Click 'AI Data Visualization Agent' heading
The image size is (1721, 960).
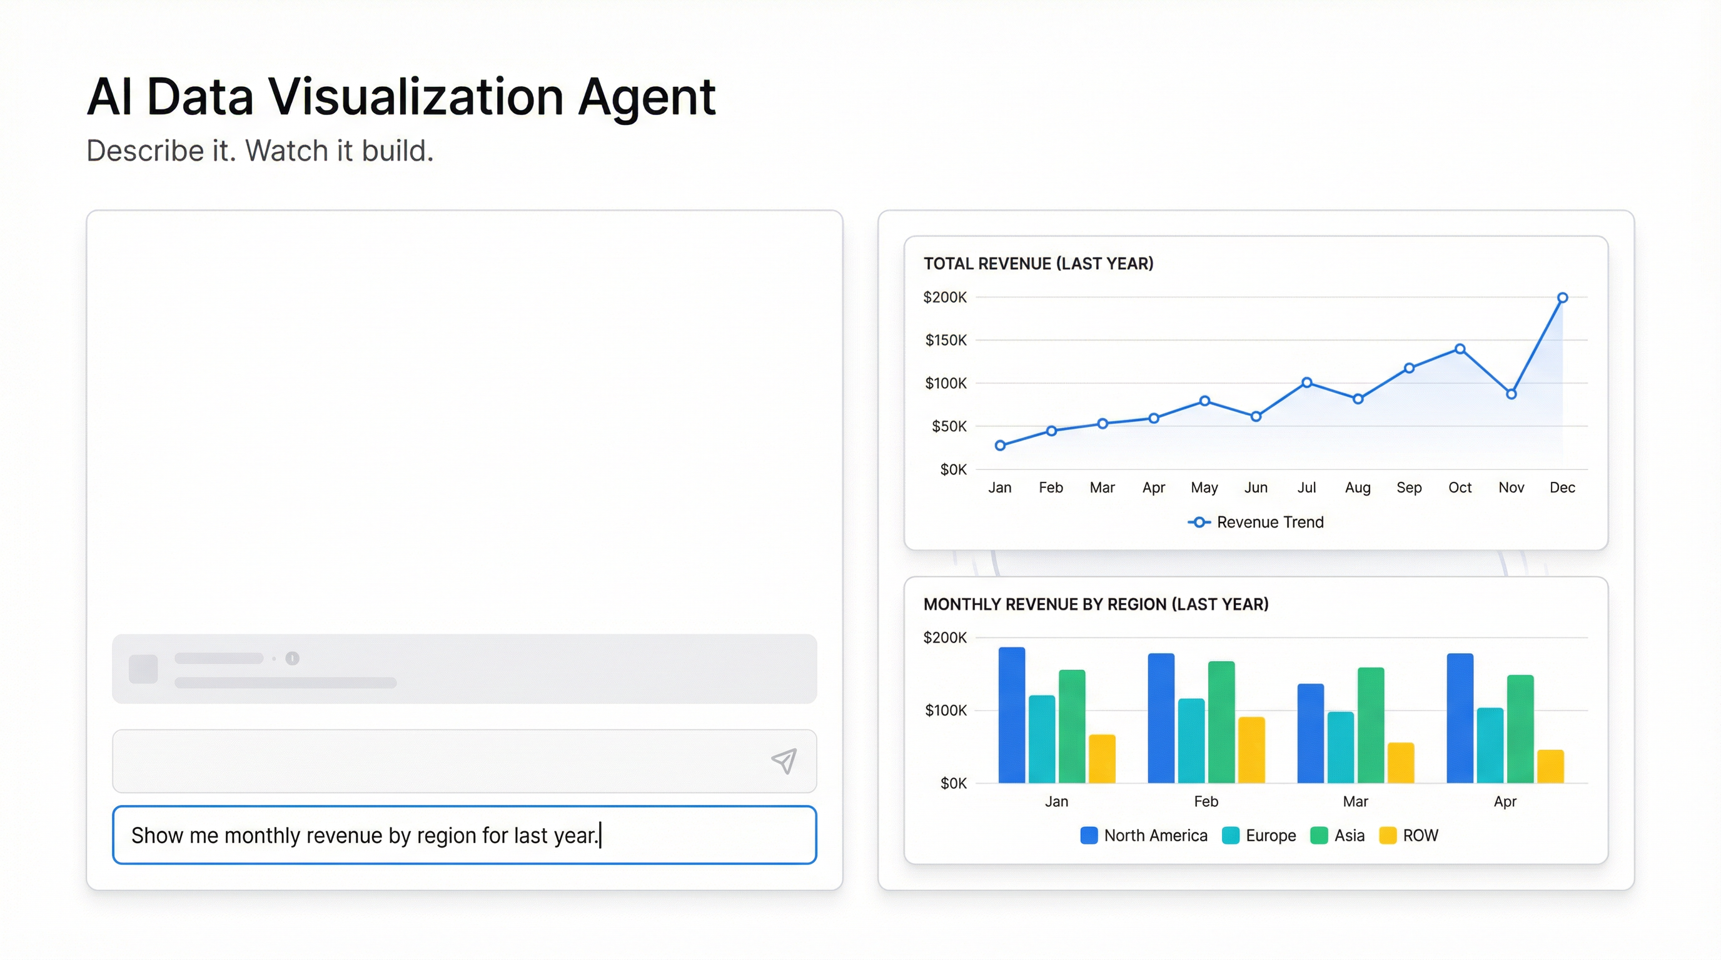(x=401, y=97)
